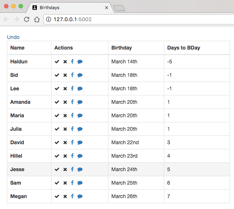Go to the browser home page
The width and height of the screenshot is (234, 209).
point(37,19)
